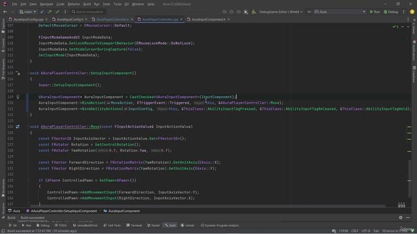The image size is (417, 234).
Task: Open the UnrealBuildTool tool window
Action: pyautogui.click(x=85, y=226)
